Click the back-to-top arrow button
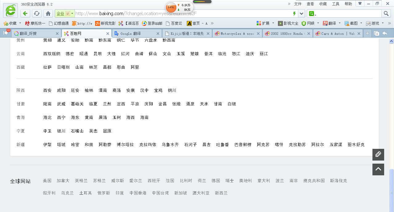394x212 pixels. 378,169
